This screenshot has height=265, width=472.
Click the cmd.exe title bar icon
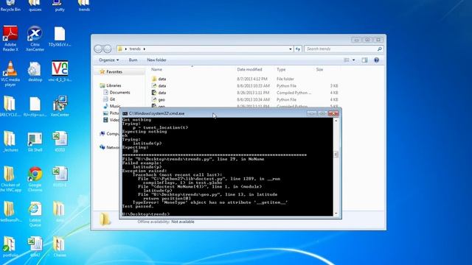(125, 113)
